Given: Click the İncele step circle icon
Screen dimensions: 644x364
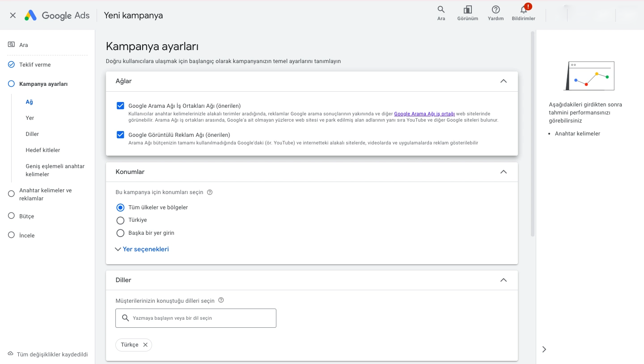Looking at the screenshot, I should tap(11, 235).
